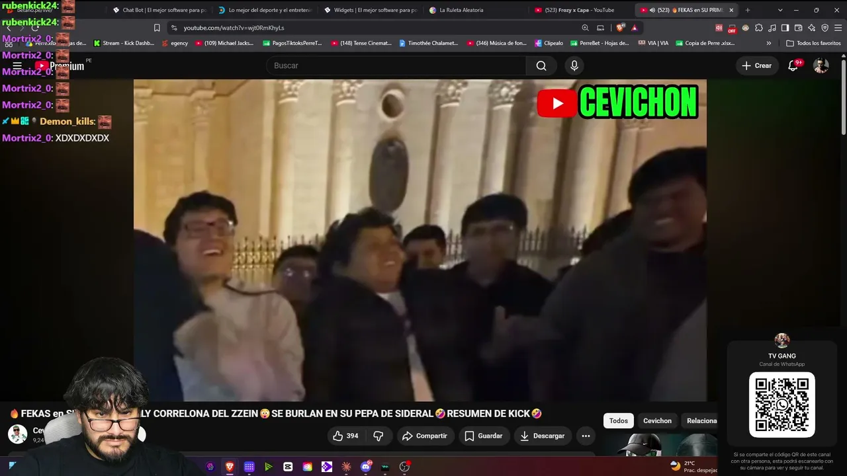Open Brave Rewards triangle icon
This screenshot has width=847, height=476.
click(x=634, y=28)
